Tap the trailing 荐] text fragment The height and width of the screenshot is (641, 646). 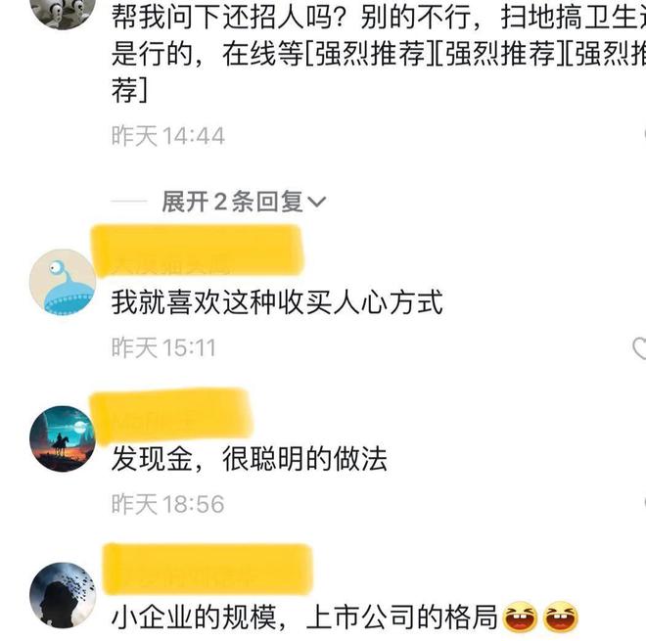click(x=129, y=90)
